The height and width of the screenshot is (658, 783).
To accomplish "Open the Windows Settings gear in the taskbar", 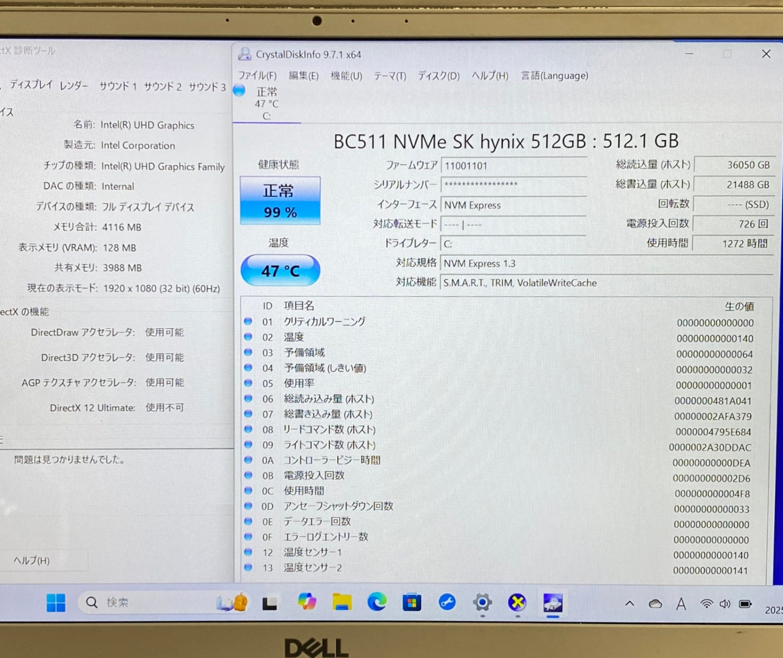I will pyautogui.click(x=482, y=602).
